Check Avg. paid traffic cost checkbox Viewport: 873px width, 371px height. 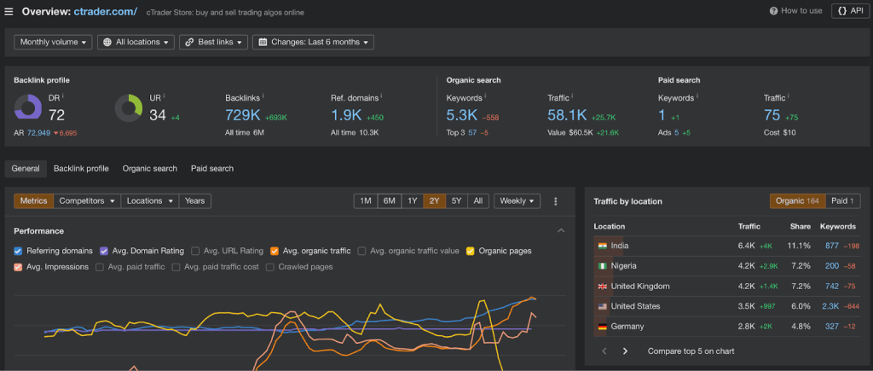pos(176,267)
